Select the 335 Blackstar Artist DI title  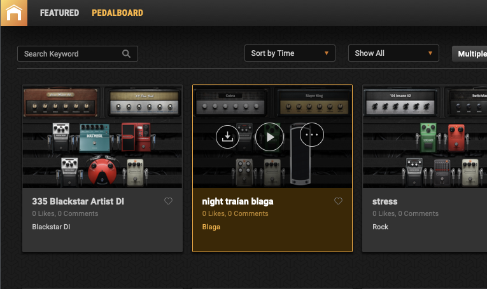(x=78, y=201)
